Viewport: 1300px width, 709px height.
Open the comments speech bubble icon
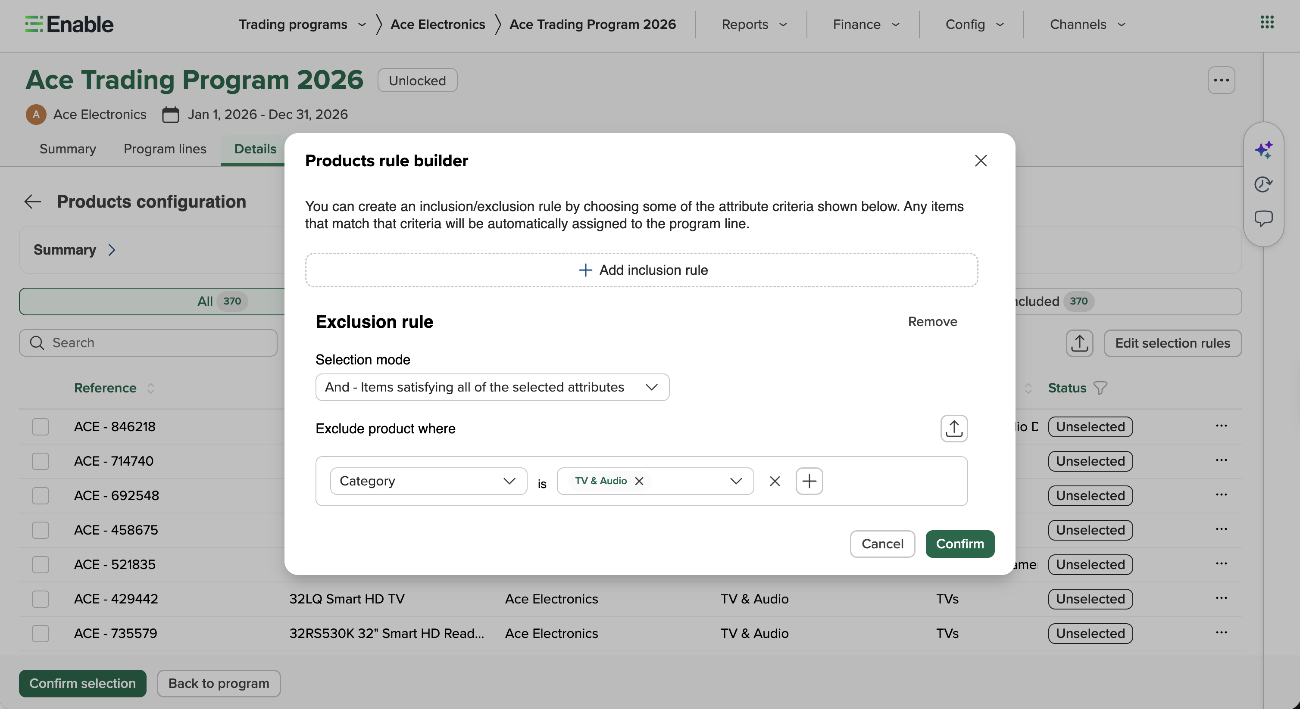pos(1264,218)
